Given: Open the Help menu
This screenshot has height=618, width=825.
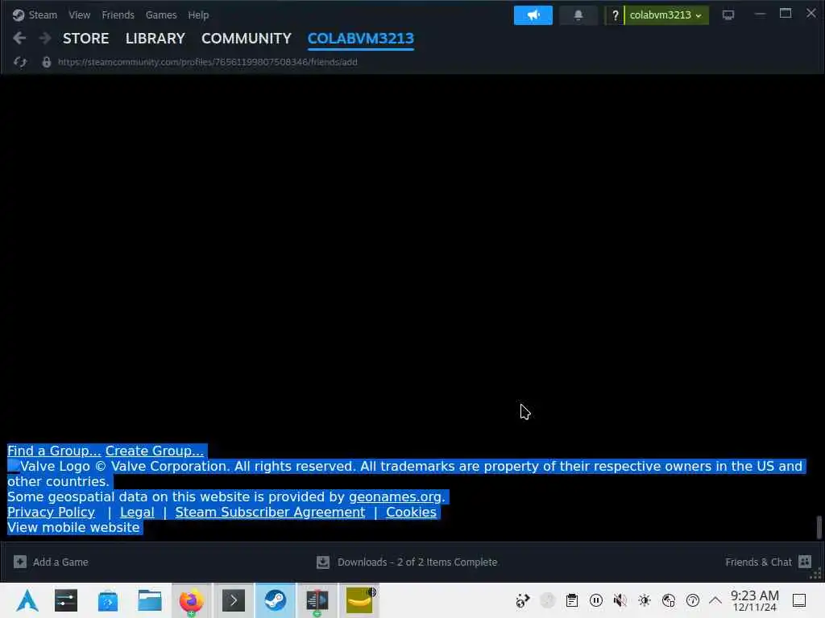Looking at the screenshot, I should (x=198, y=14).
